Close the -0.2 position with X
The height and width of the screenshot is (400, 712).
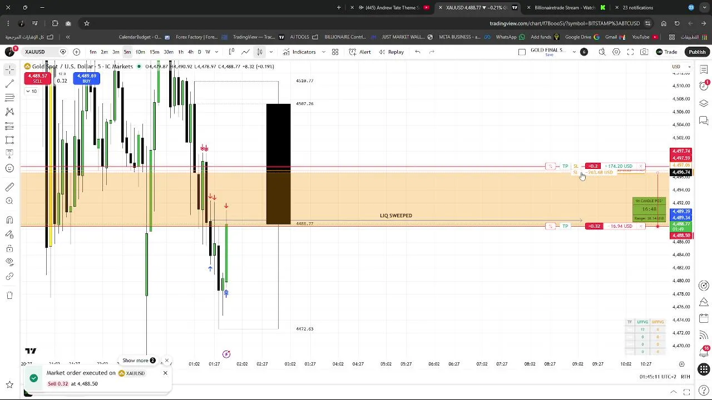(x=641, y=166)
